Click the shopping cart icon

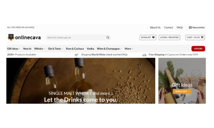(x=202, y=37)
